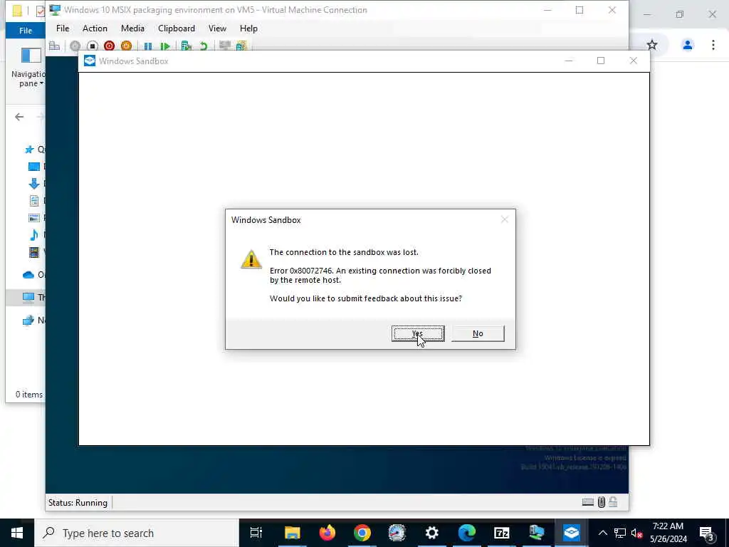Open the Media menu
The height and width of the screenshot is (547, 729).
(x=132, y=28)
